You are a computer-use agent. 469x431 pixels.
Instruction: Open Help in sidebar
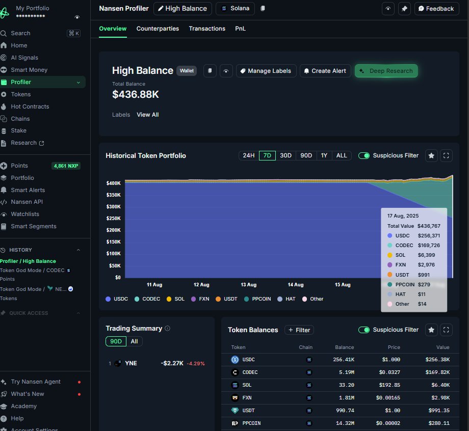pos(17,418)
